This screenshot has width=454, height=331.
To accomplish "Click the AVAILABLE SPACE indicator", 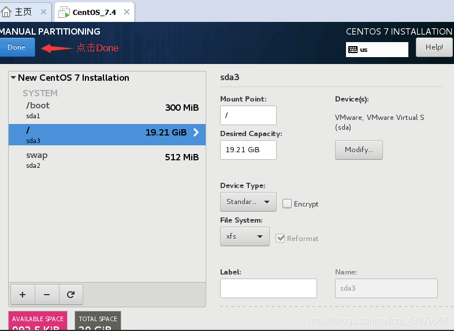I will point(38,321).
